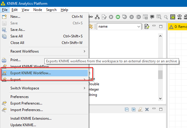Click the green plus add node icon
The height and width of the screenshot is (128, 187).
(x=173, y=17)
